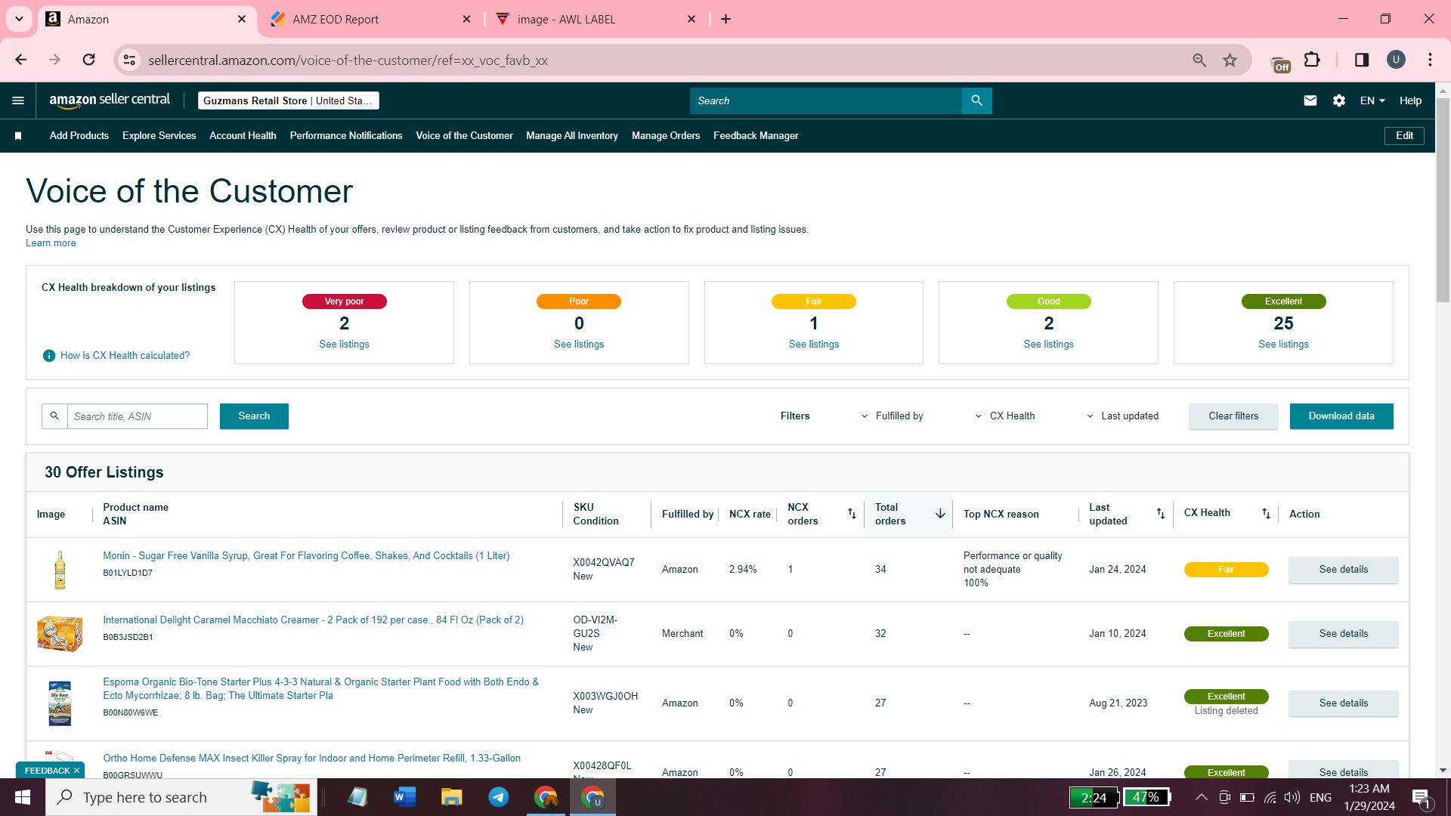Open Account Health in the favorites bar
Image resolution: width=1451 pixels, height=816 pixels.
point(243,136)
